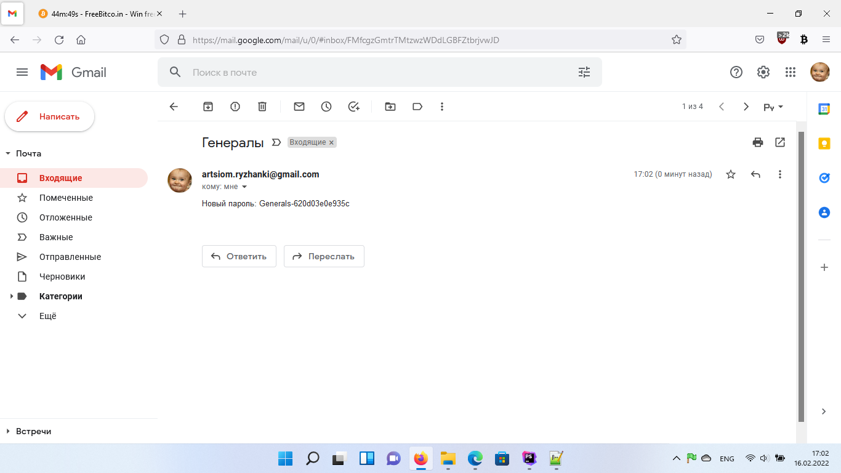Screen dimensions: 841x473
Task: Star the message from artsiom.ryzhanki
Action: 731,174
